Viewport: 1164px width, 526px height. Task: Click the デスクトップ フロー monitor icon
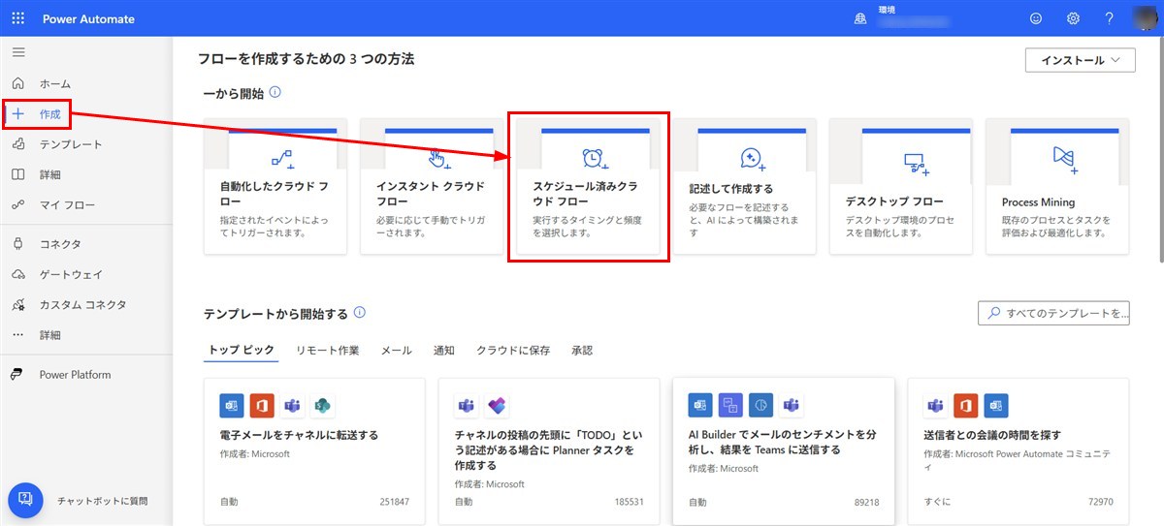coord(916,163)
